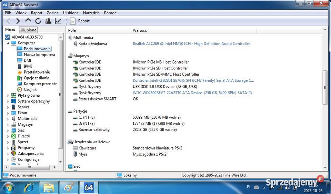Collapse the Komputer tree node
This screenshot has width=331, height=194.
tap(8, 43)
